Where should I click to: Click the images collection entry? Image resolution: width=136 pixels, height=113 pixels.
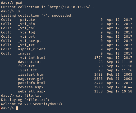point(24,53)
